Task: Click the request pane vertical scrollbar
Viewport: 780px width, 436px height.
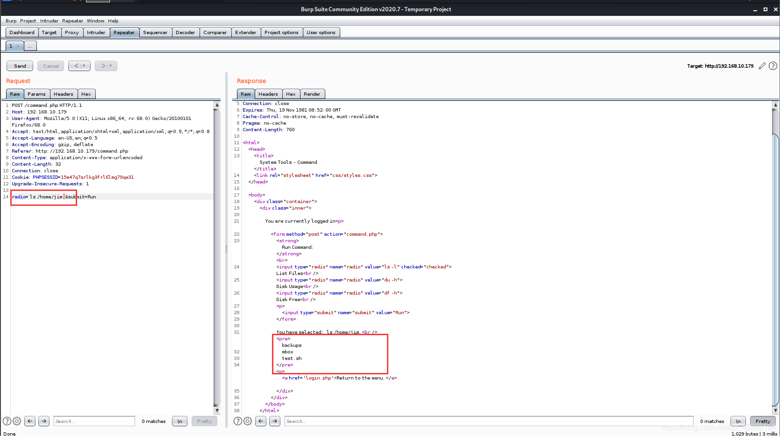Action: [x=217, y=258]
